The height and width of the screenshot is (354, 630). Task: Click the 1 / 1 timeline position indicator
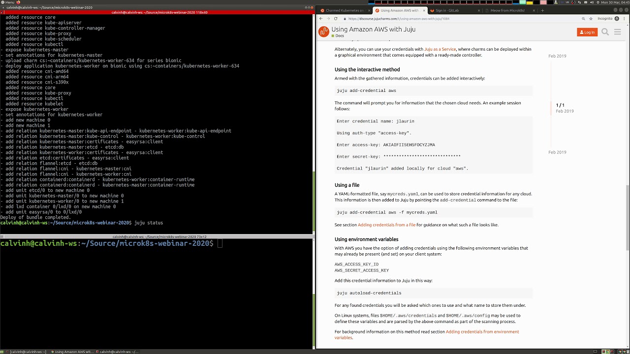pyautogui.click(x=560, y=105)
